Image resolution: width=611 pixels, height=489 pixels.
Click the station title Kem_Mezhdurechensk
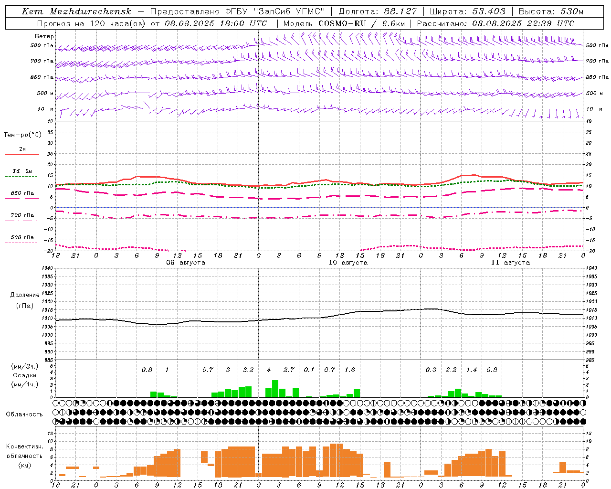point(76,12)
